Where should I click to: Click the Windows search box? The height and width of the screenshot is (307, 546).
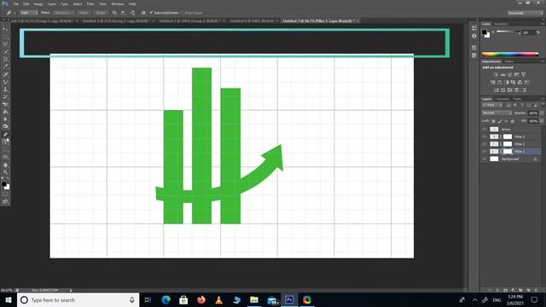tap(78, 299)
